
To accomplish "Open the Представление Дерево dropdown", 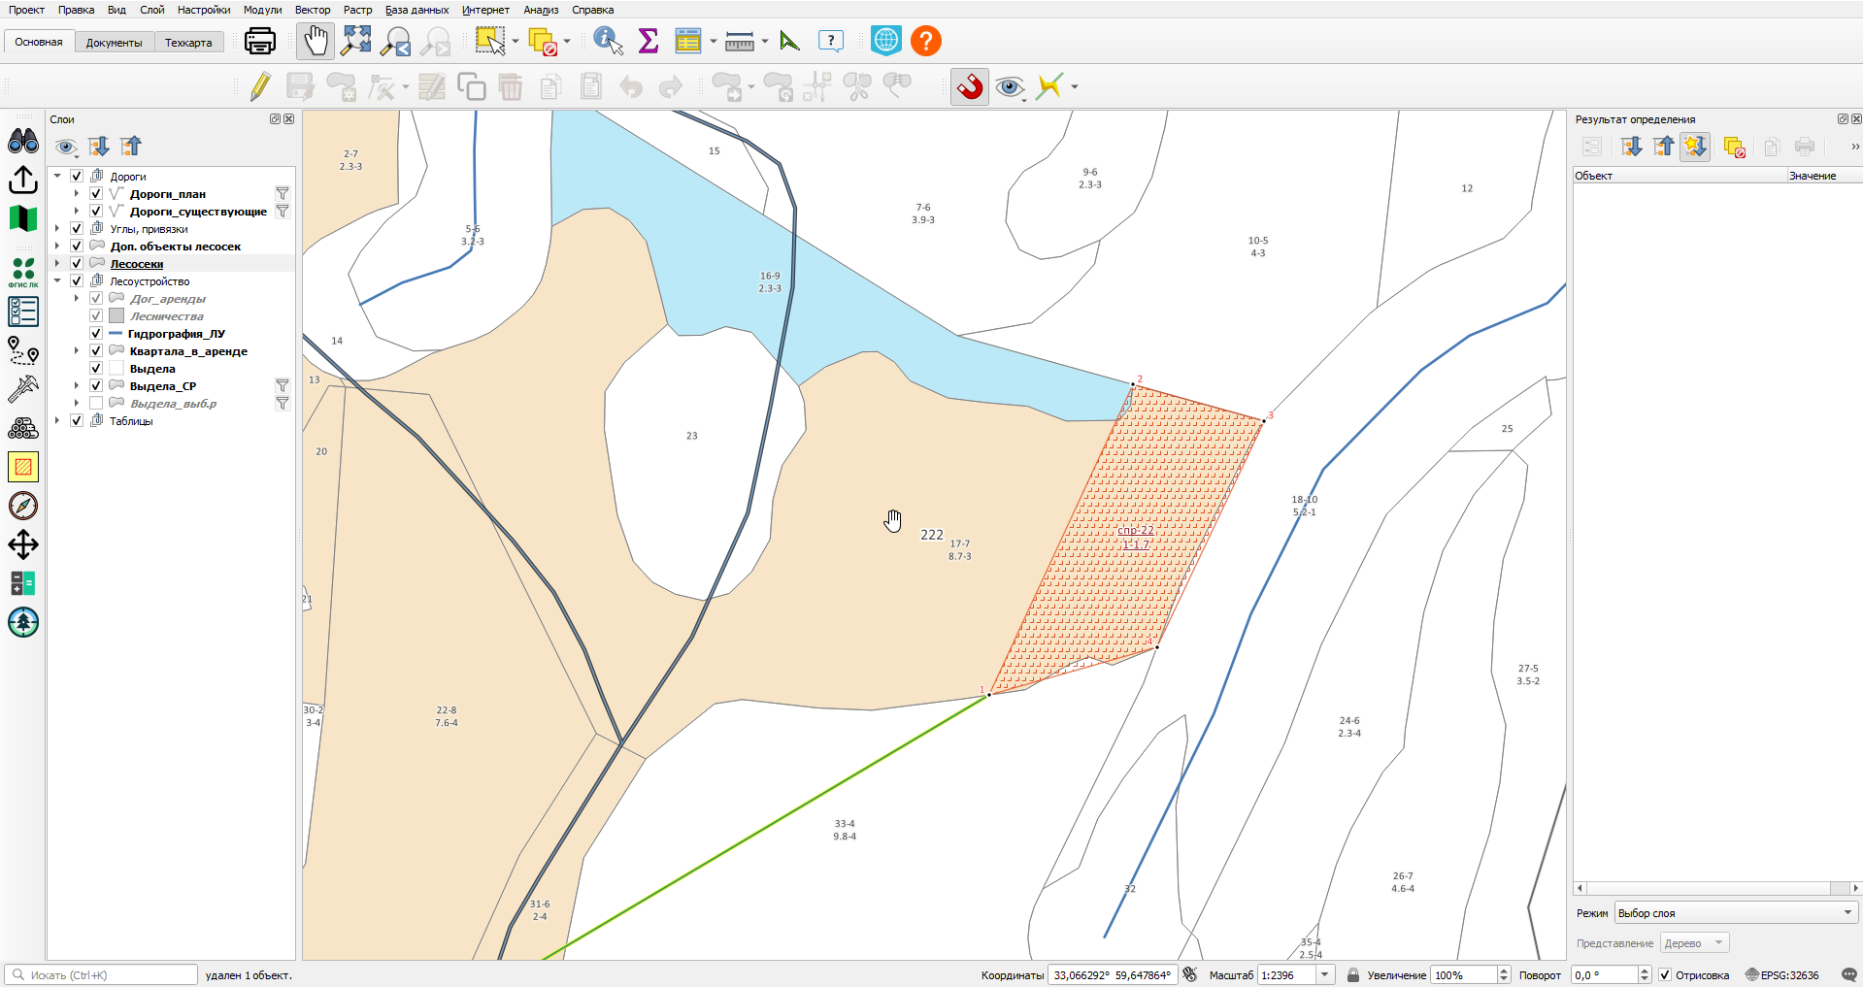I will click(1694, 942).
